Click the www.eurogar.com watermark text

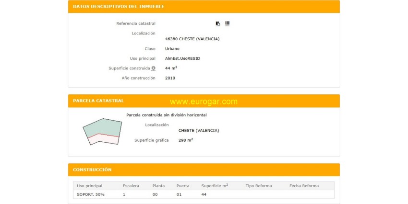click(x=204, y=102)
